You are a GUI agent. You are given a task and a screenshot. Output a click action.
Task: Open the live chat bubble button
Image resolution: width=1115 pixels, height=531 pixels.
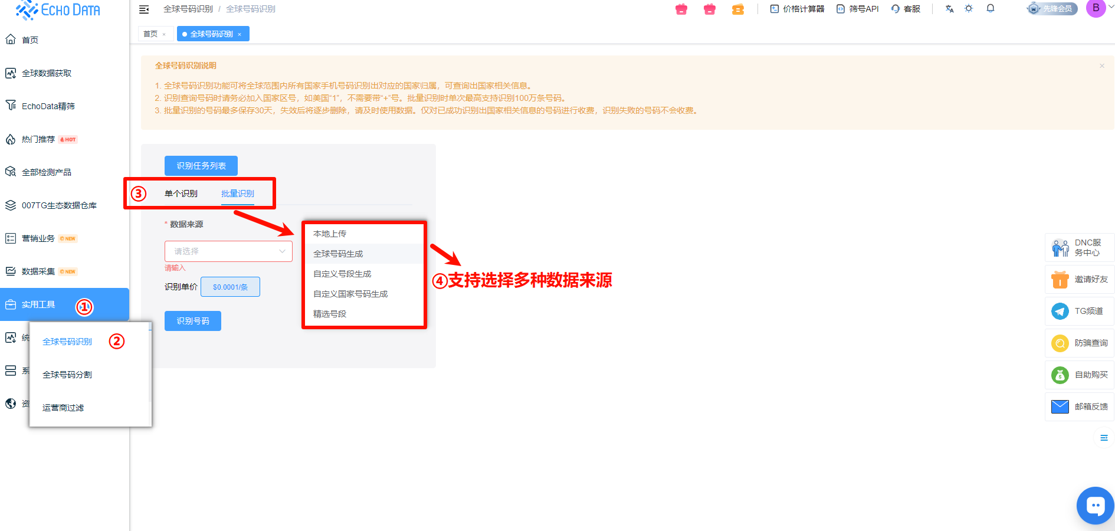click(1095, 506)
